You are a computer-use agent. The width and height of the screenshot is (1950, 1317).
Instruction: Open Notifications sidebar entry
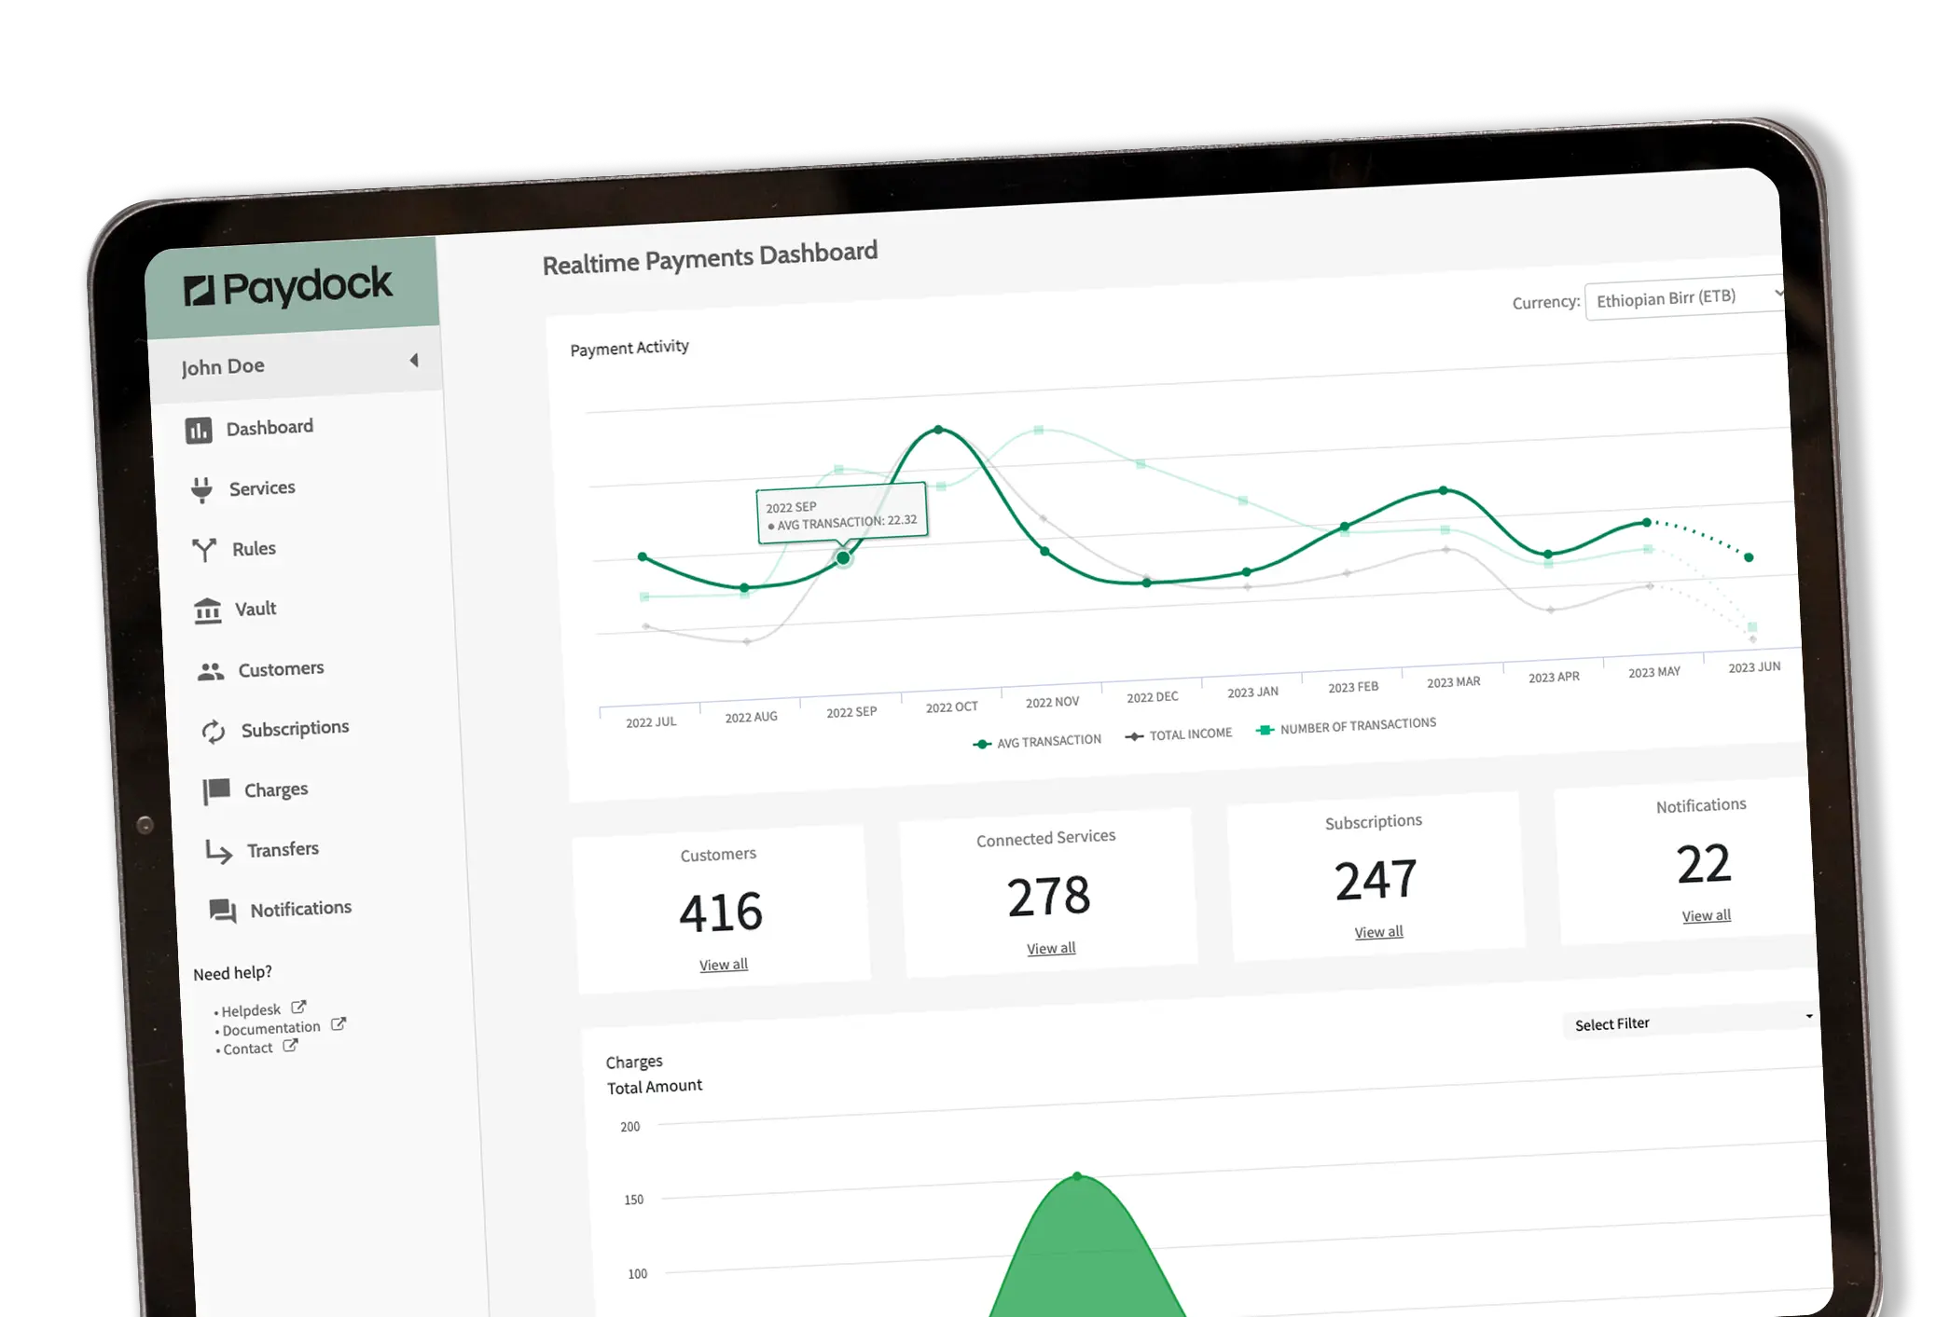pyautogui.click(x=300, y=909)
